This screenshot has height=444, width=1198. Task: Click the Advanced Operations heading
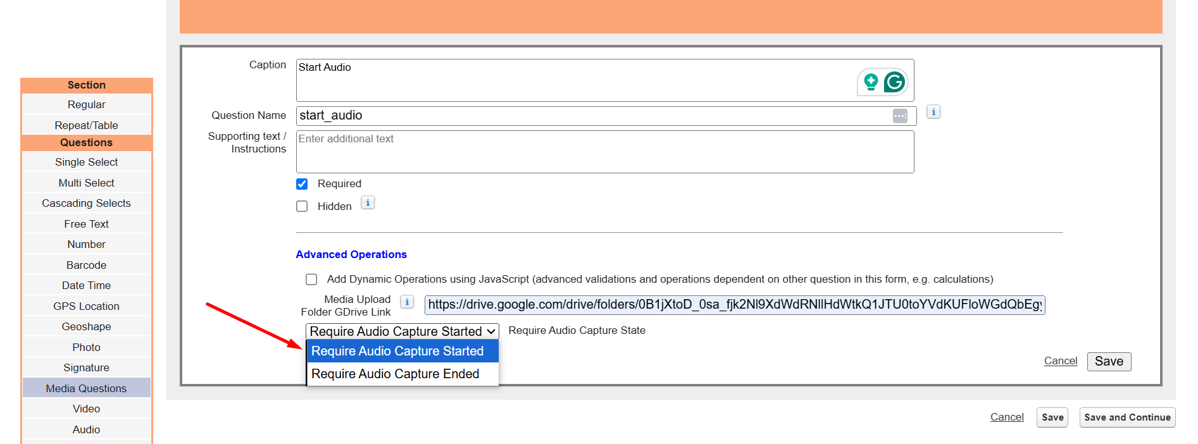tap(351, 254)
